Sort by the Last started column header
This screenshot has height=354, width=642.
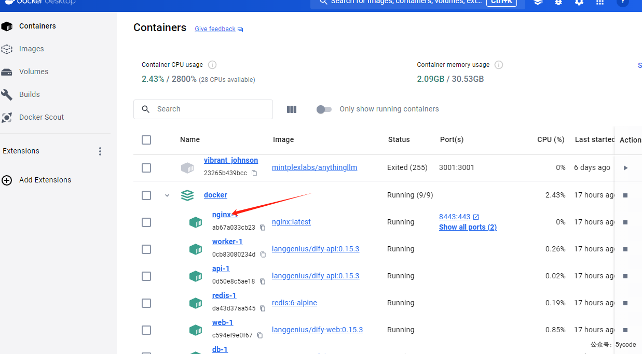pyautogui.click(x=595, y=139)
